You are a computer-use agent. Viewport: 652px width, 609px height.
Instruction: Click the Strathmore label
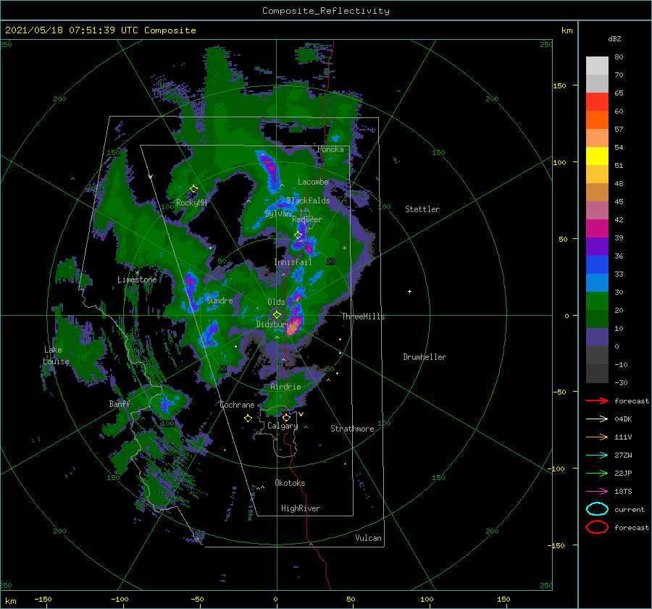[x=352, y=429]
